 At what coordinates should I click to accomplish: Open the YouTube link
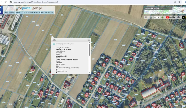point(171,17)
